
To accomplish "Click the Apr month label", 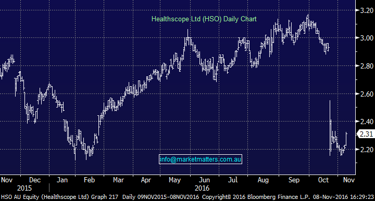I will (146, 180).
